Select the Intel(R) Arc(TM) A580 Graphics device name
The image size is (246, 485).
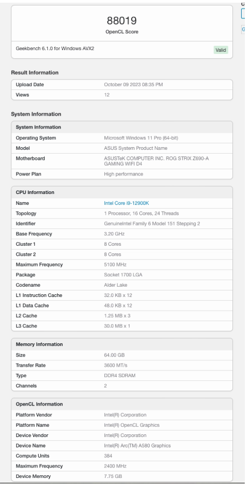click(137, 445)
